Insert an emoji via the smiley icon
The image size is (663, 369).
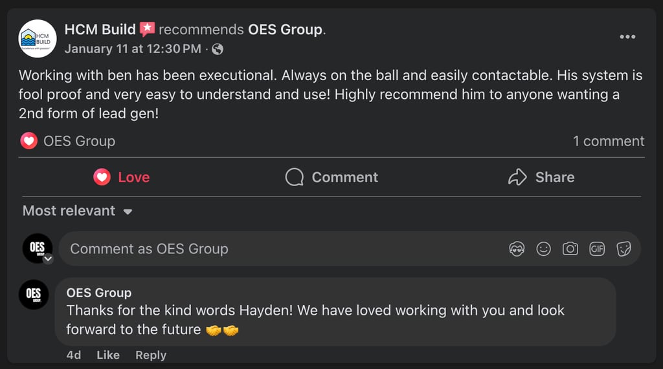pyautogui.click(x=544, y=249)
